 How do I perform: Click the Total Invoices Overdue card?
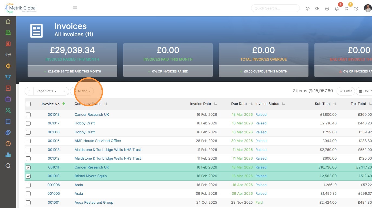(264, 60)
